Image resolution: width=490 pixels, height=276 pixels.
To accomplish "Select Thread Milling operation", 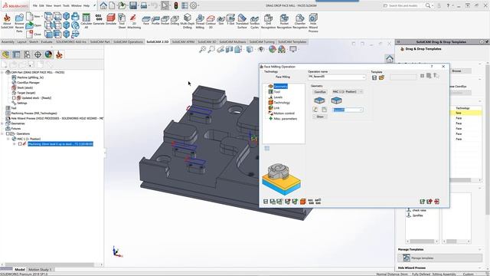I will (200, 21).
